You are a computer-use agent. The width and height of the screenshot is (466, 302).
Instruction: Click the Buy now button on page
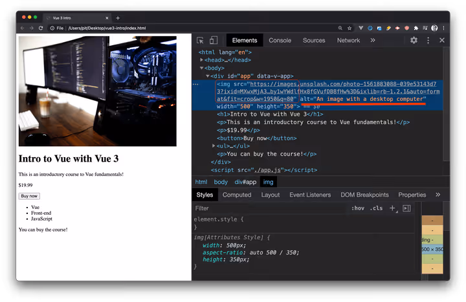[29, 196]
